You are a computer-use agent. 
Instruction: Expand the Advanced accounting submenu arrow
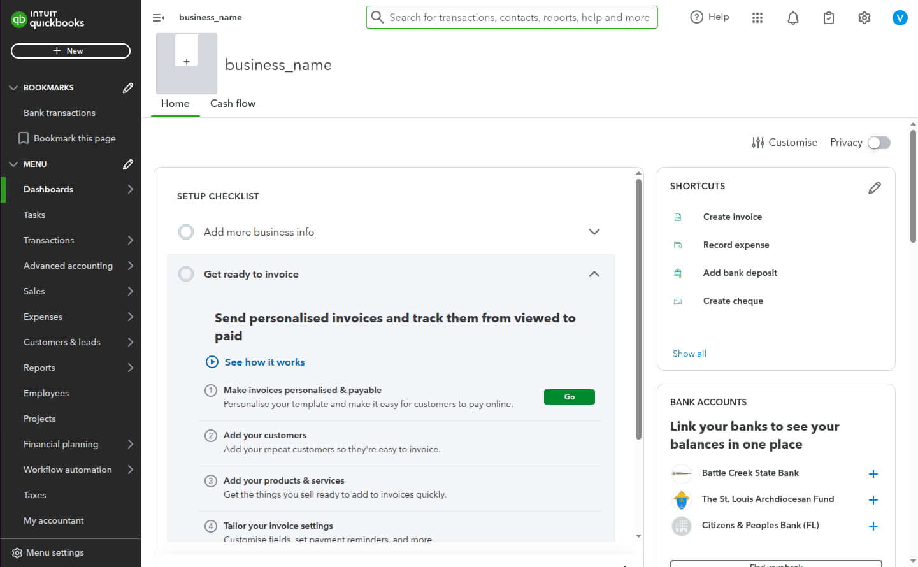[131, 266]
